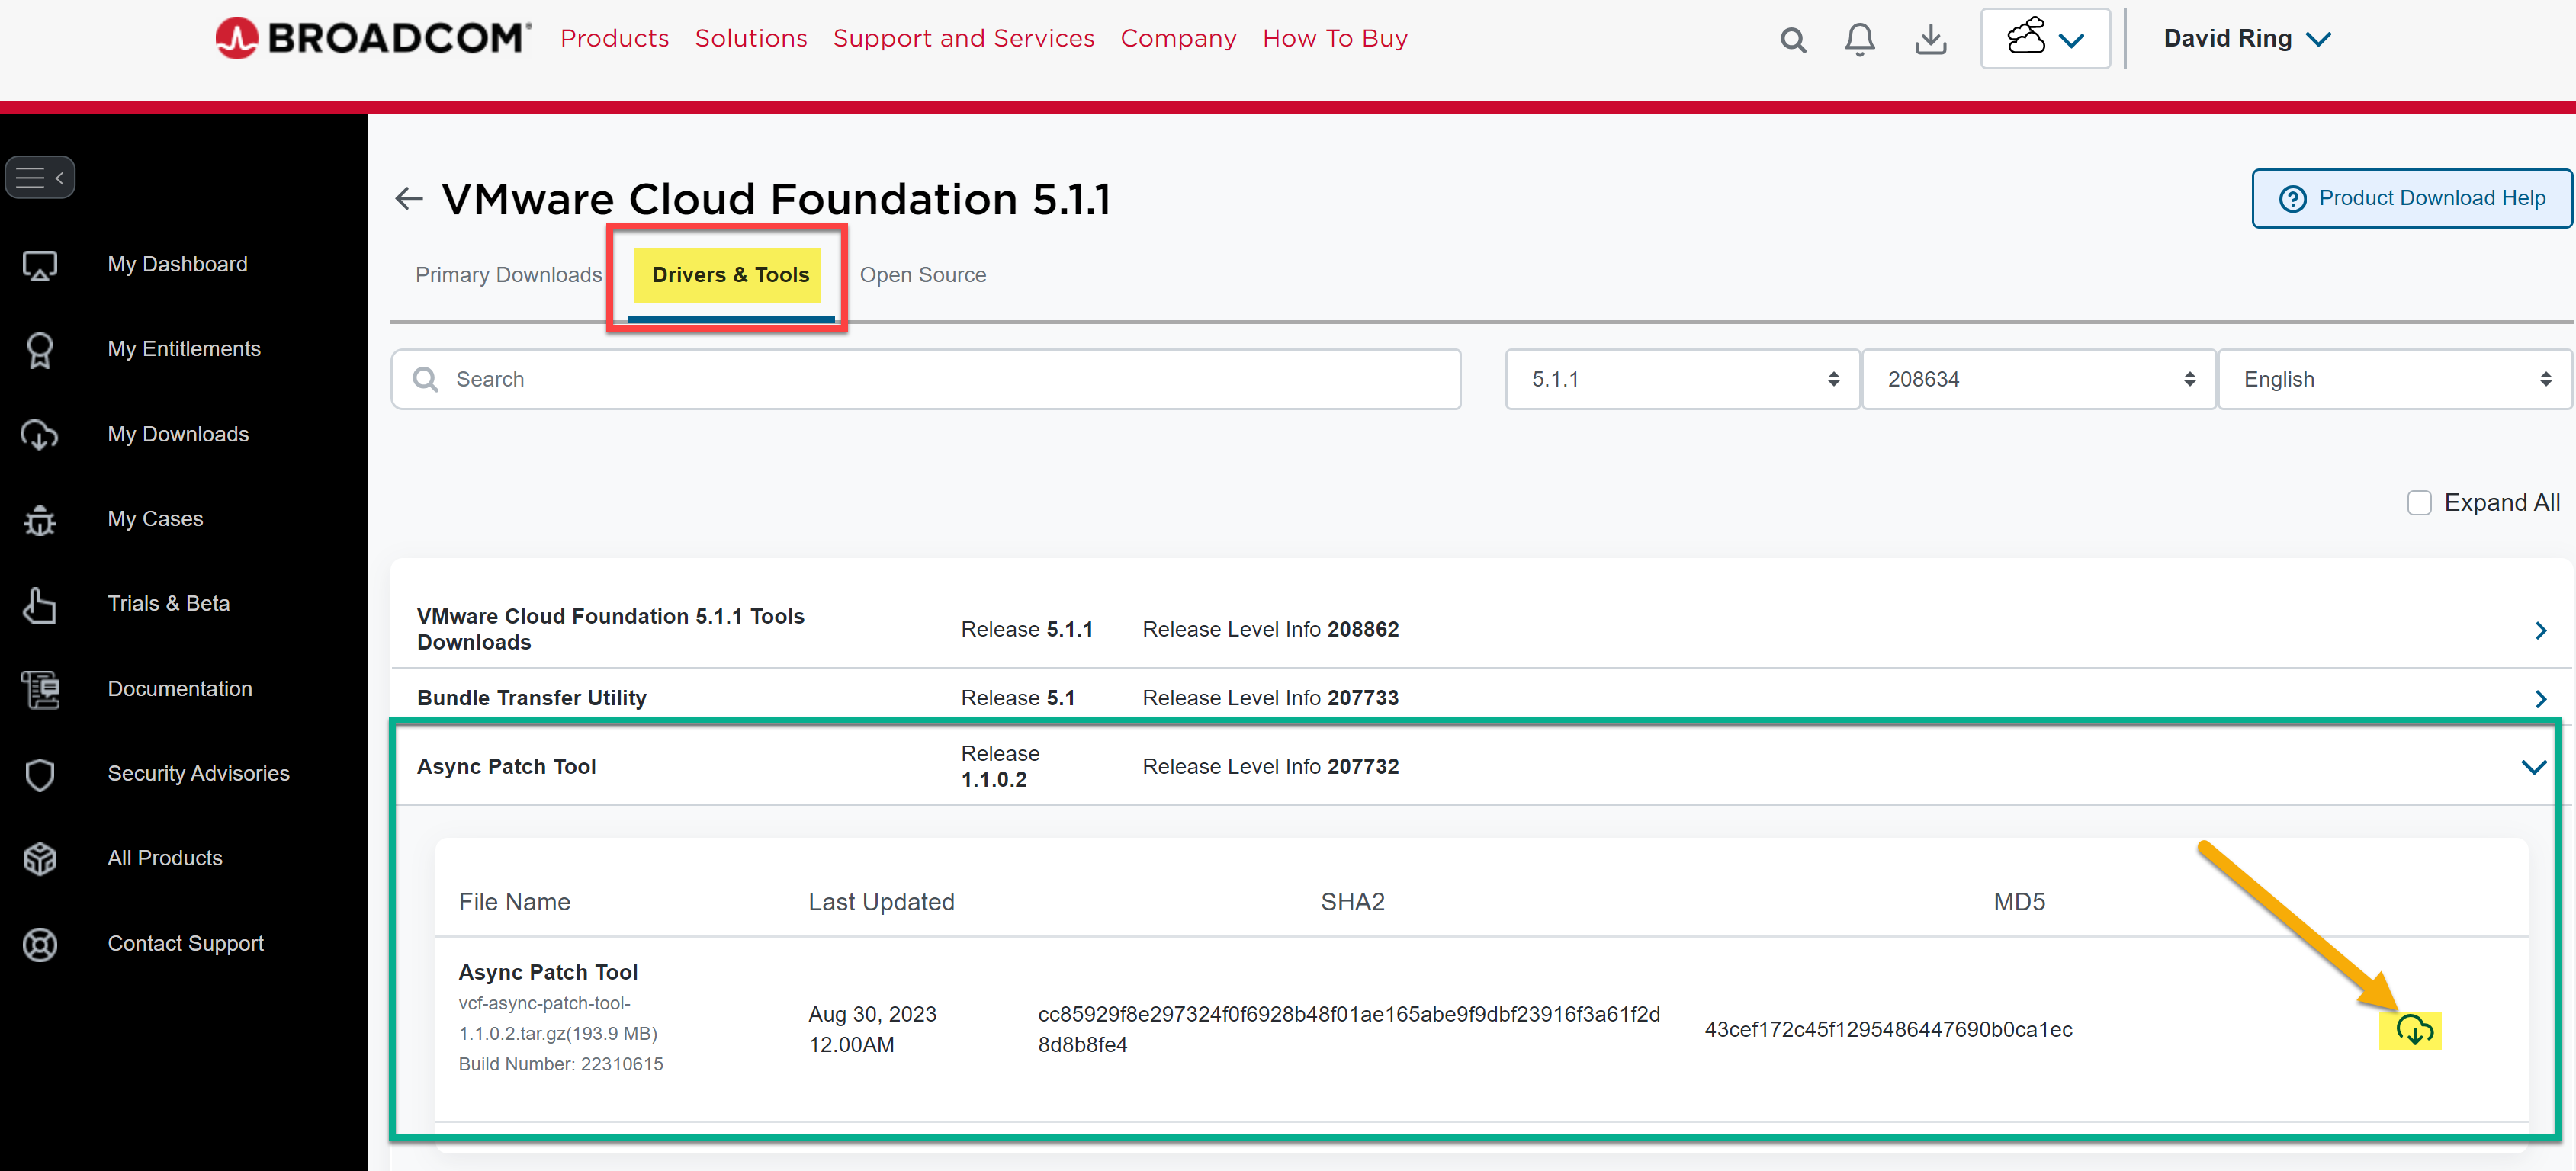The image size is (2576, 1171).
Task: Open My Dashboard from sidebar
Action: (177, 264)
